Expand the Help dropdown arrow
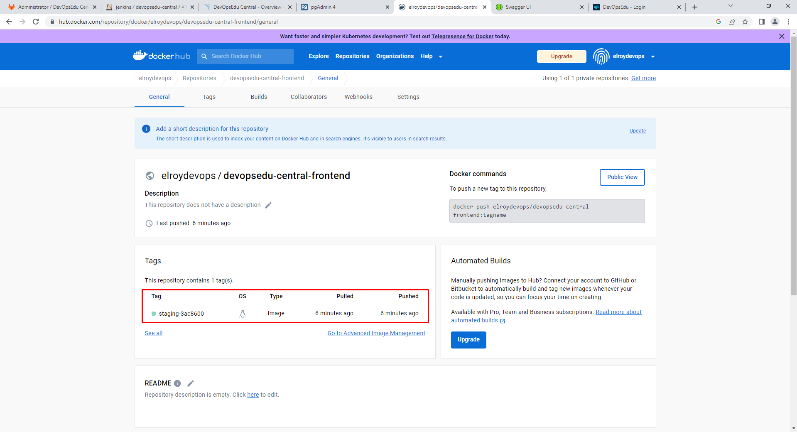797x432 pixels. [x=441, y=56]
